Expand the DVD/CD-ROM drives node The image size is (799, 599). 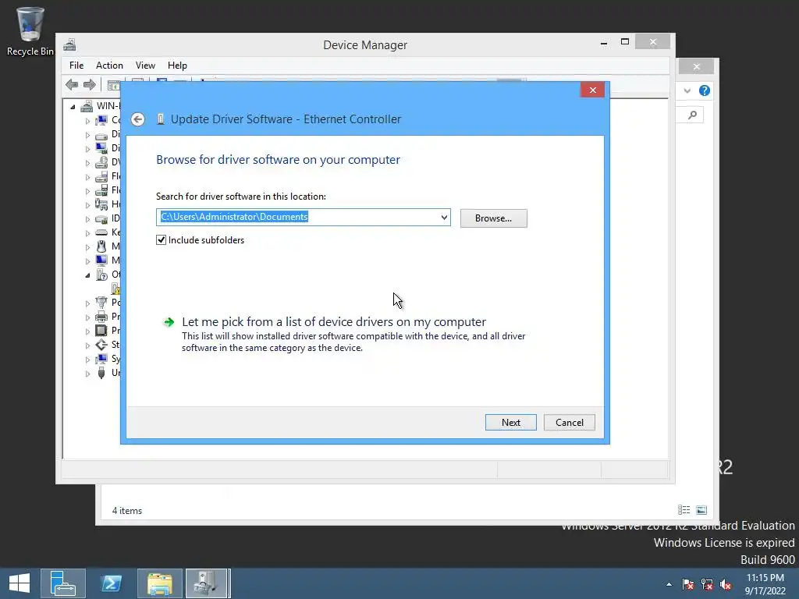coord(87,164)
